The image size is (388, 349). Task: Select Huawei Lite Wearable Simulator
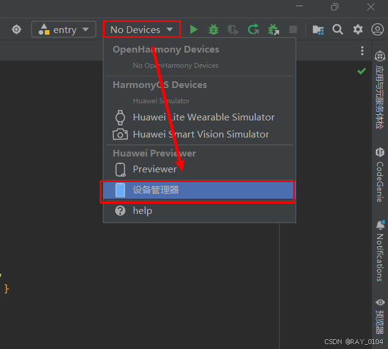click(x=200, y=117)
